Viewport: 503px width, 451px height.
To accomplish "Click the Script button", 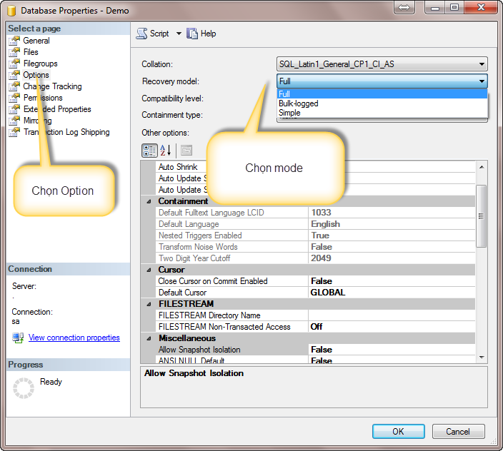I will (153, 34).
